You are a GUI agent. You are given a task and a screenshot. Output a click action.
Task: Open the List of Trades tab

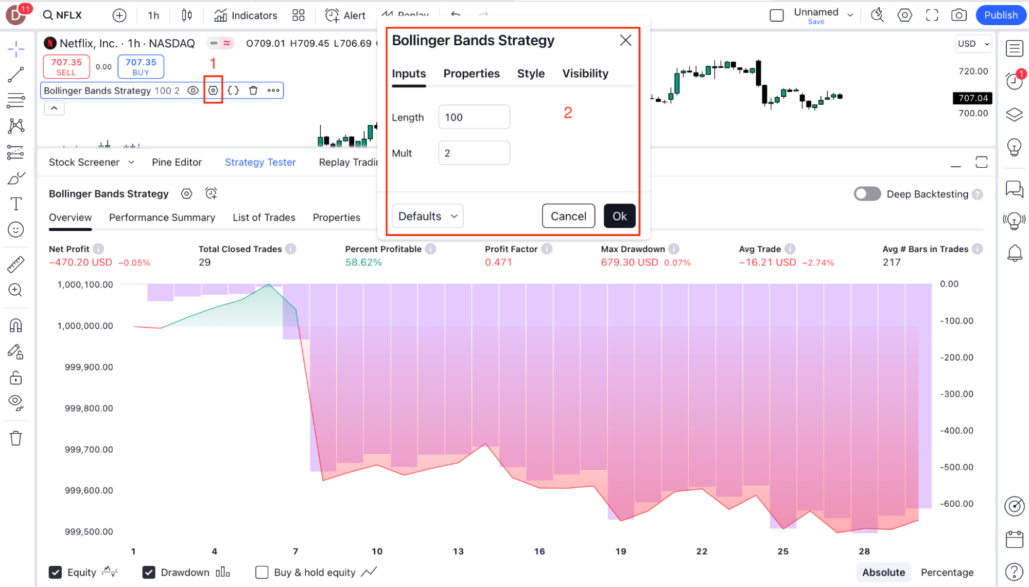click(x=264, y=218)
